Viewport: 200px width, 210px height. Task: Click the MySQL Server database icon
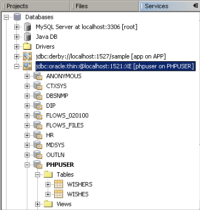pyautogui.click(x=27, y=27)
